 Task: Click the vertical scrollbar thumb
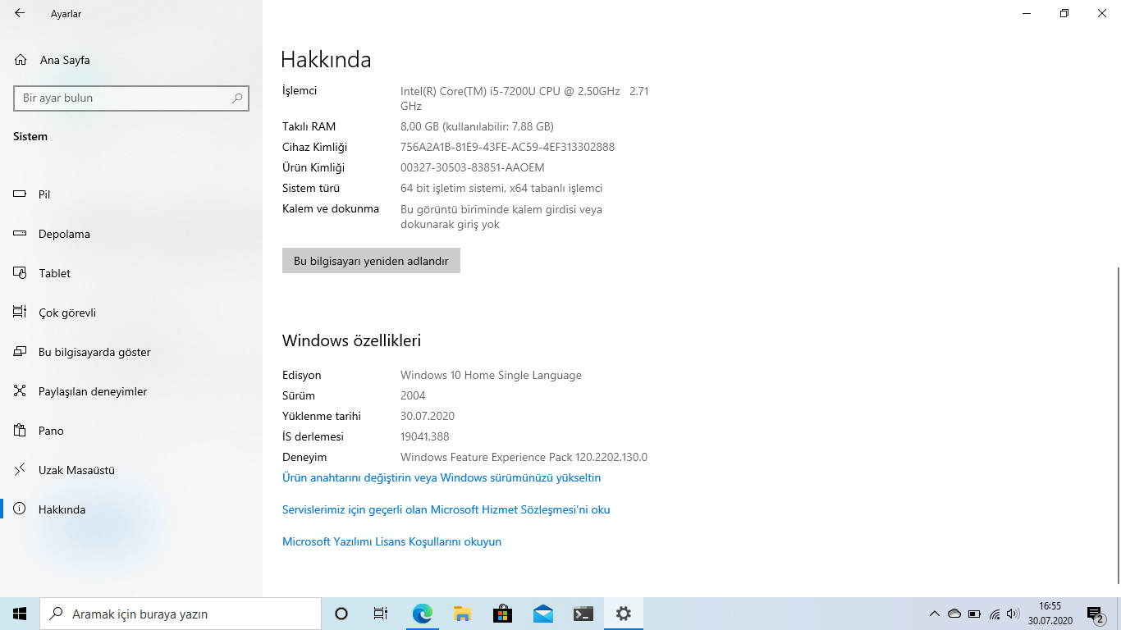pyautogui.click(x=1118, y=424)
